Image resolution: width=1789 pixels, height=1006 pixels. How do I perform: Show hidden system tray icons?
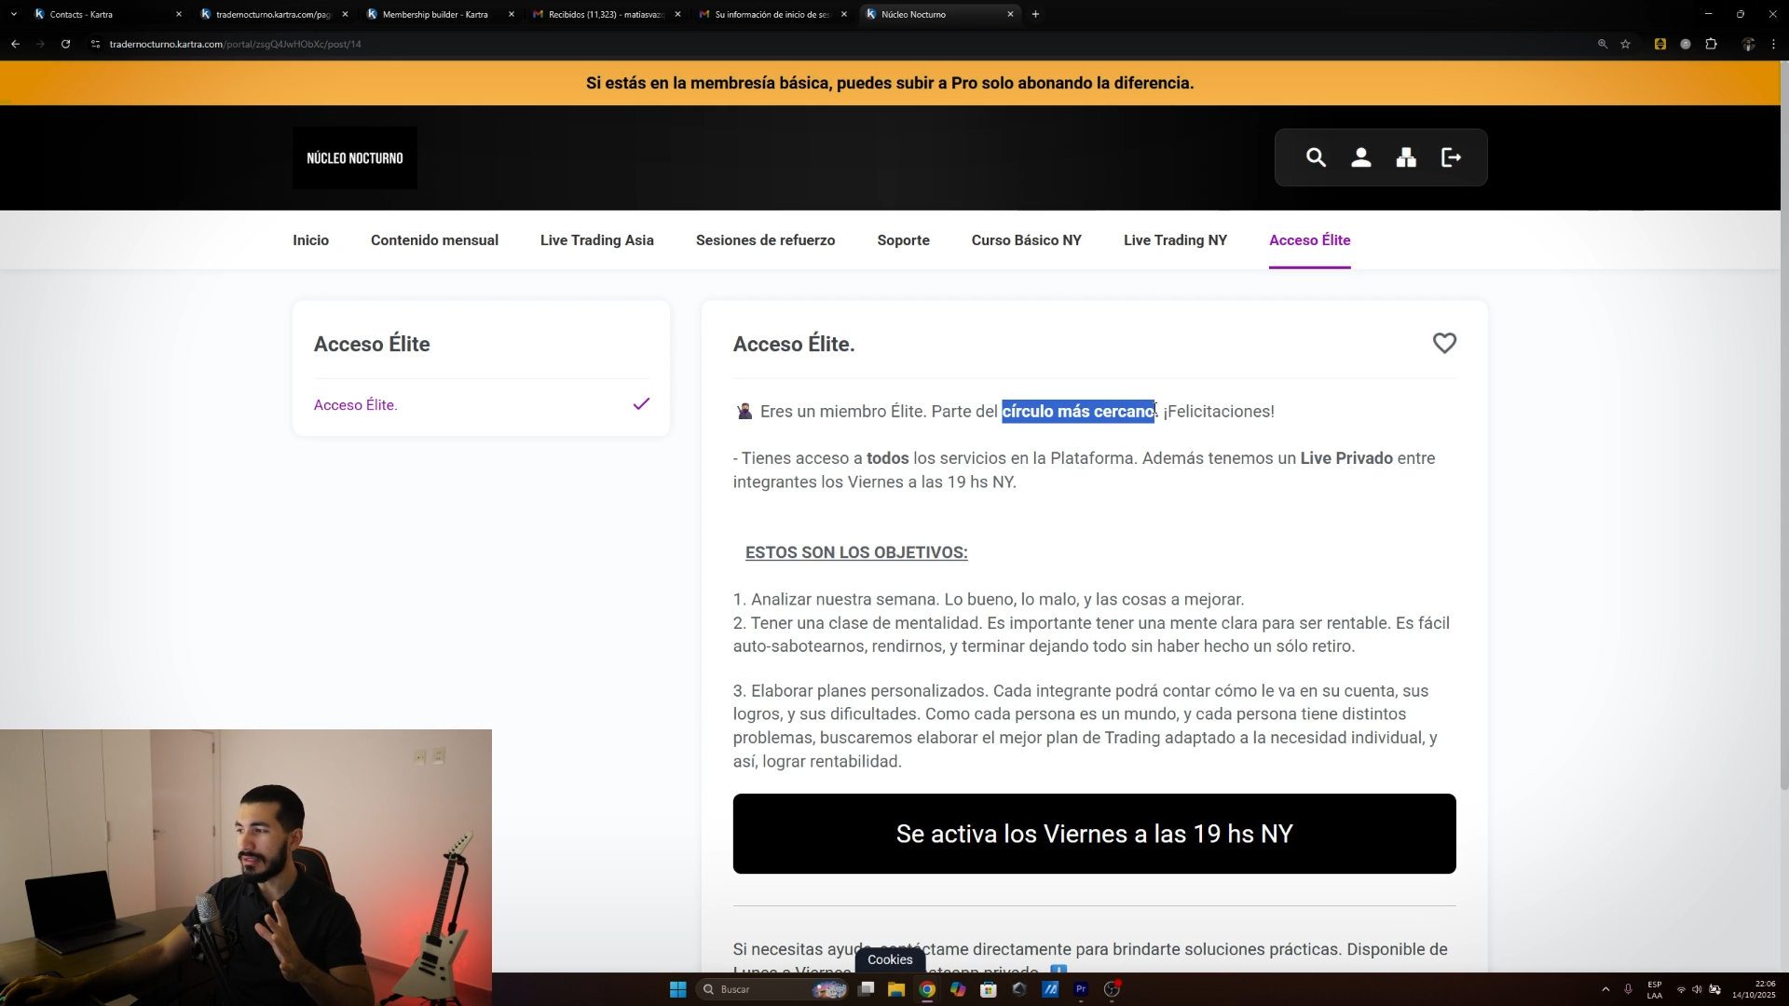point(1605,989)
